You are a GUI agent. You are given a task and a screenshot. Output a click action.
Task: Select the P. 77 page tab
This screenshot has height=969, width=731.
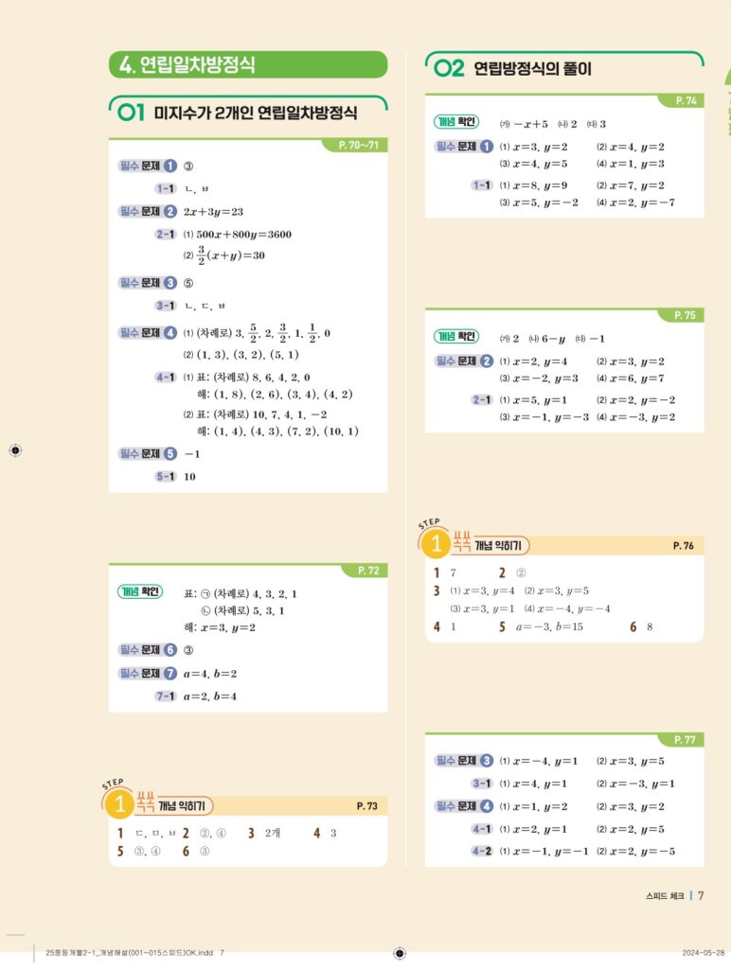pos(684,739)
